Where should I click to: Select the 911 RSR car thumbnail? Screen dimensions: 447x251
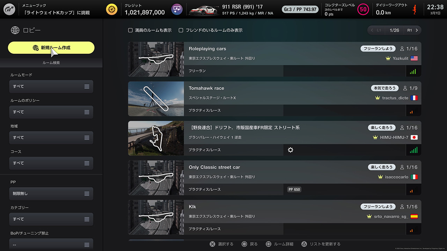204,10
